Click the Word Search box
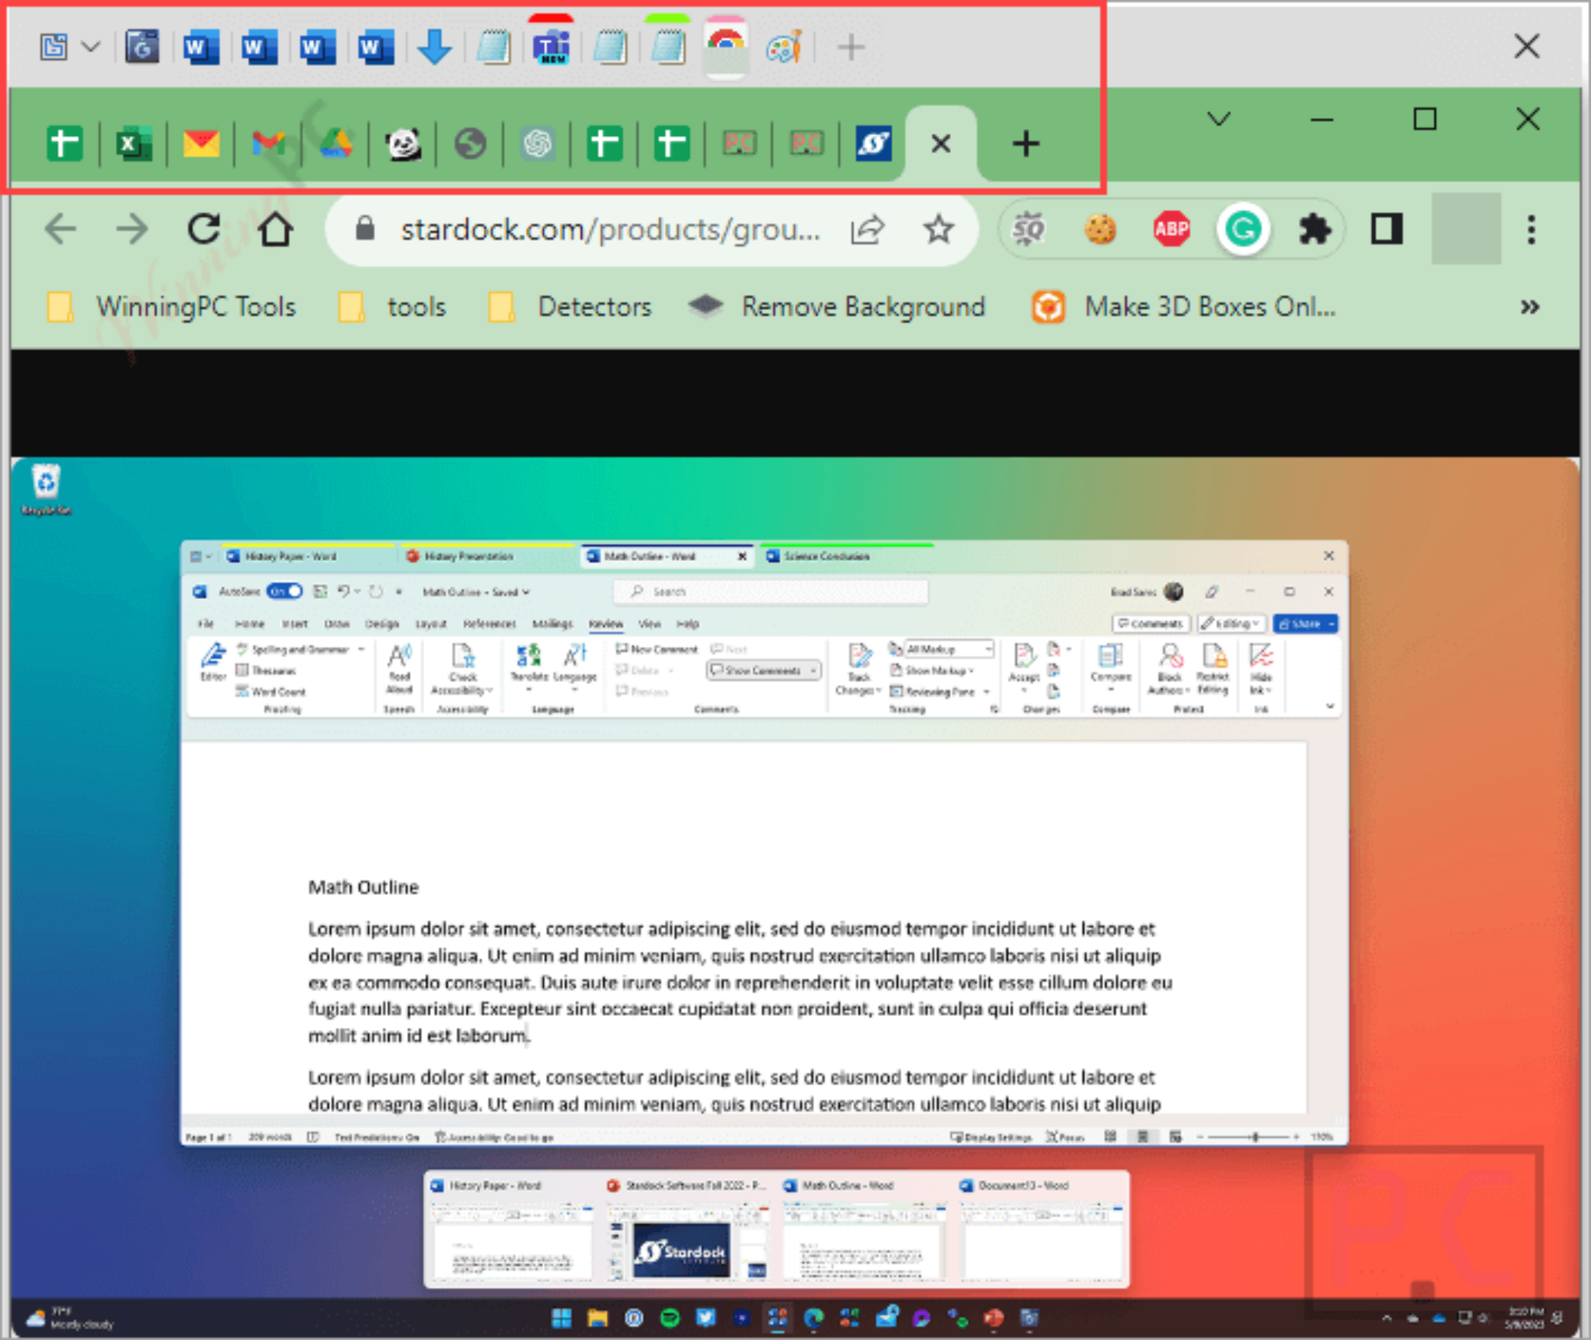This screenshot has height=1340, width=1591. 770,592
